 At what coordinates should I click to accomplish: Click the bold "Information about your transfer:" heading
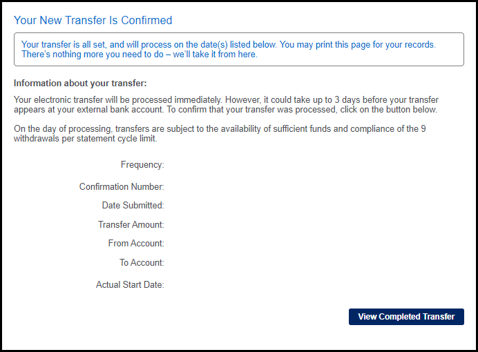pyautogui.click(x=80, y=84)
